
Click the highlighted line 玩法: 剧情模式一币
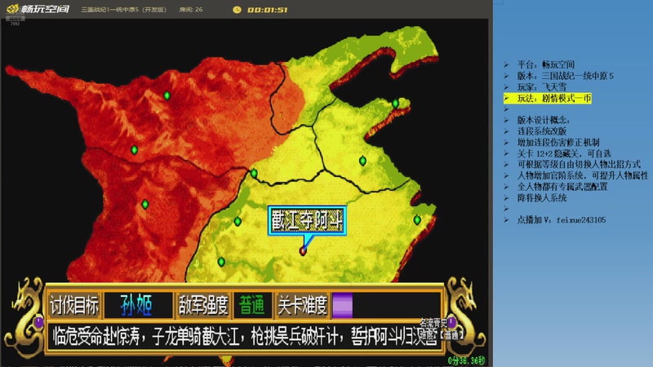[x=547, y=98]
